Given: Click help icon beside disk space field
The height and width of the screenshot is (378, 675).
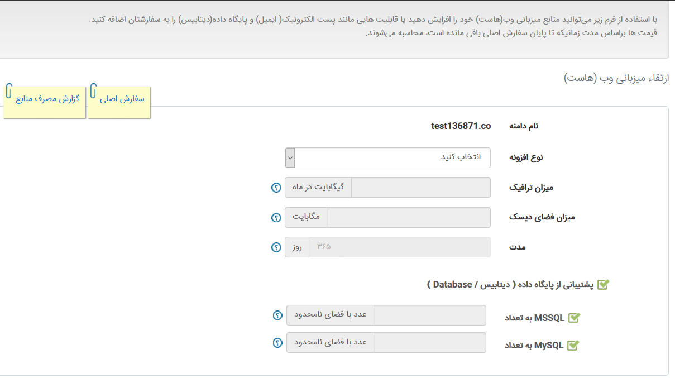Looking at the screenshot, I should tap(276, 217).
